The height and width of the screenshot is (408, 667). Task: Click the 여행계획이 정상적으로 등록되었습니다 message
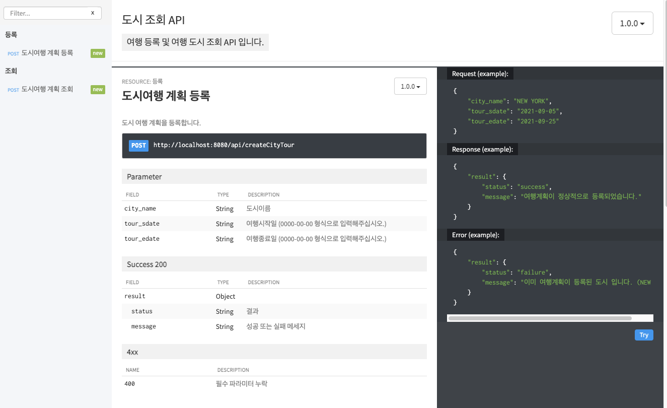pos(581,197)
